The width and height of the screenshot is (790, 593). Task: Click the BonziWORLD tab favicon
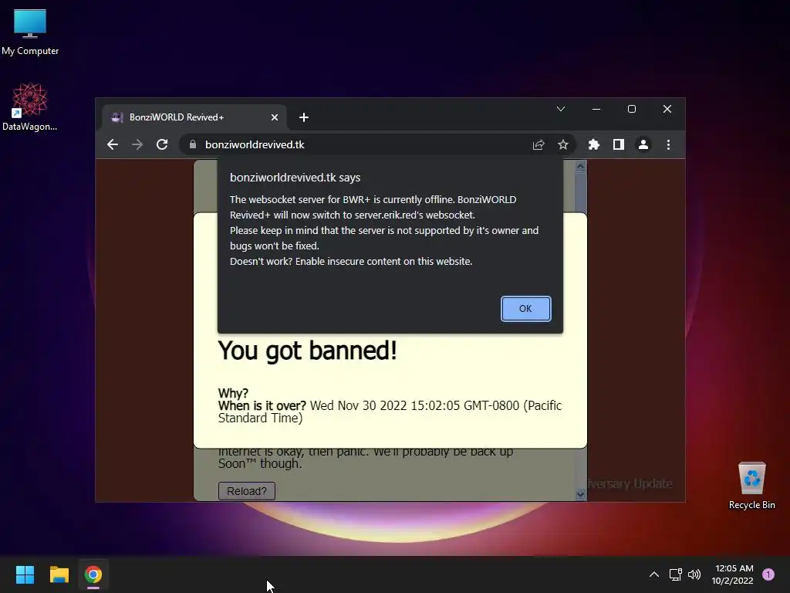117,117
